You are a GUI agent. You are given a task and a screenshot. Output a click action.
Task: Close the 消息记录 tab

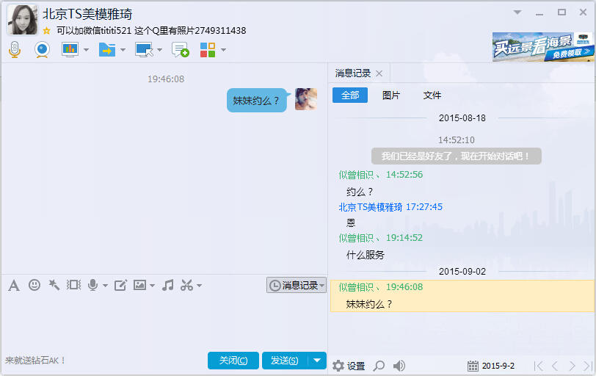[x=379, y=73]
